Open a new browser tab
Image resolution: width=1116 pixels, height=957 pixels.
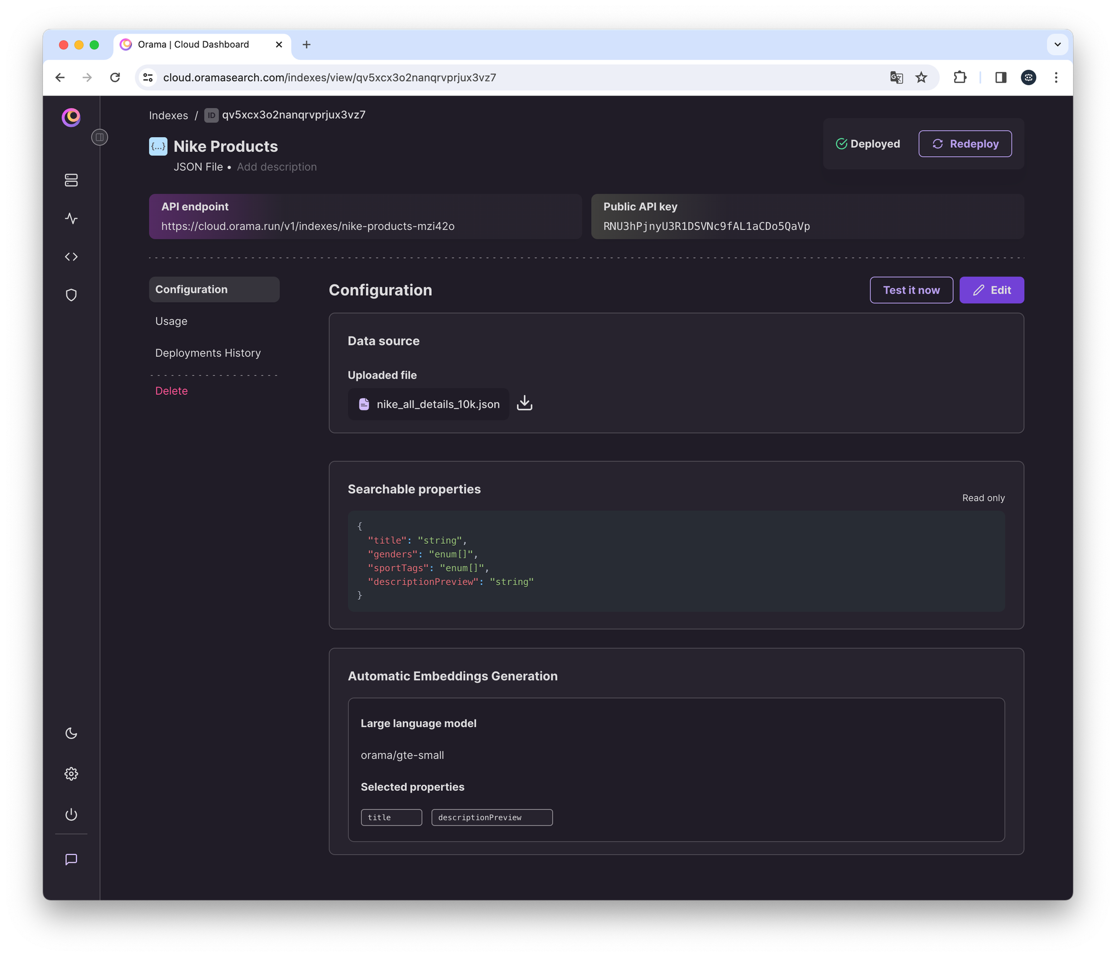(x=306, y=45)
